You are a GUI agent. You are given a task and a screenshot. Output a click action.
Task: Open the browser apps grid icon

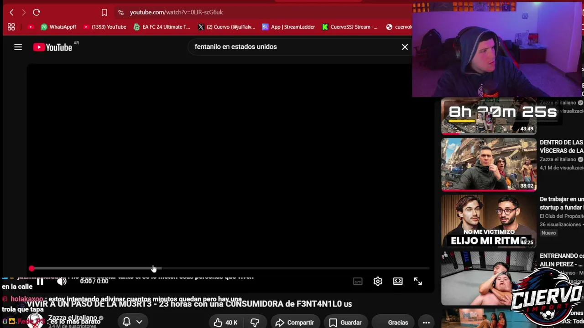tap(11, 27)
